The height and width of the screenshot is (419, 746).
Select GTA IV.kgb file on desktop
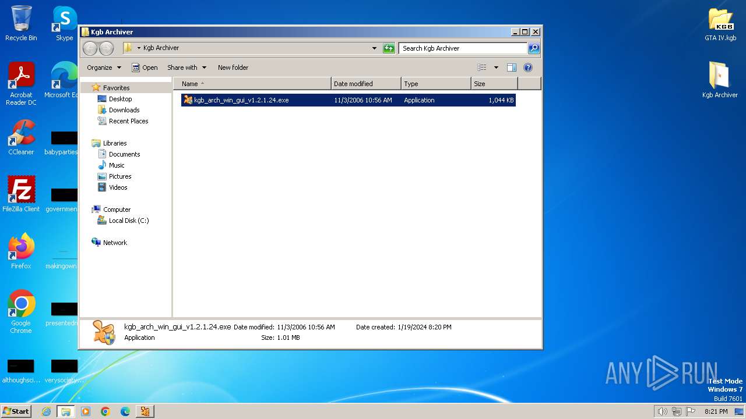(x=720, y=24)
